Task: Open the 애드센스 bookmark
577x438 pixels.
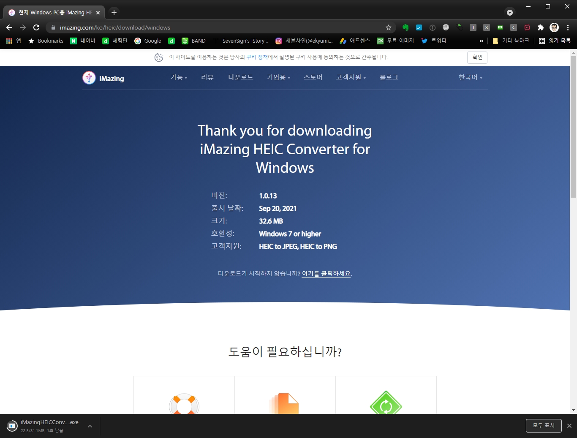Action: [355, 41]
